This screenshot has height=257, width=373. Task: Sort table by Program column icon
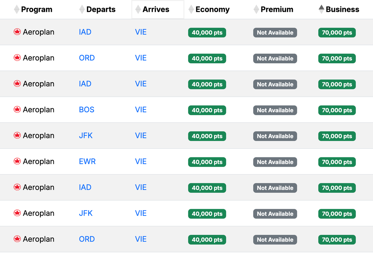(x=17, y=10)
